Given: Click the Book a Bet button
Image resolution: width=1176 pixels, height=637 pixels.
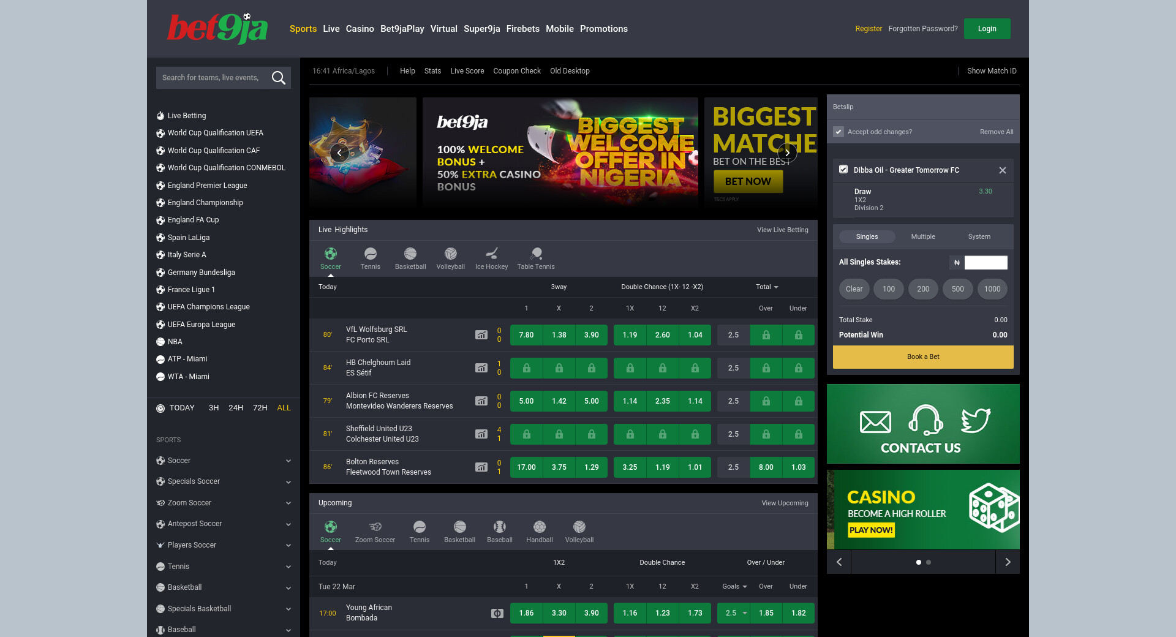Looking at the screenshot, I should [922, 357].
